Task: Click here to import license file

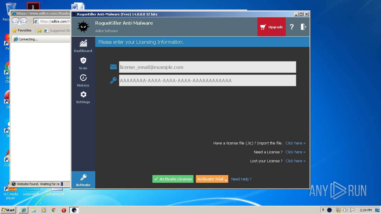Action: [x=295, y=143]
